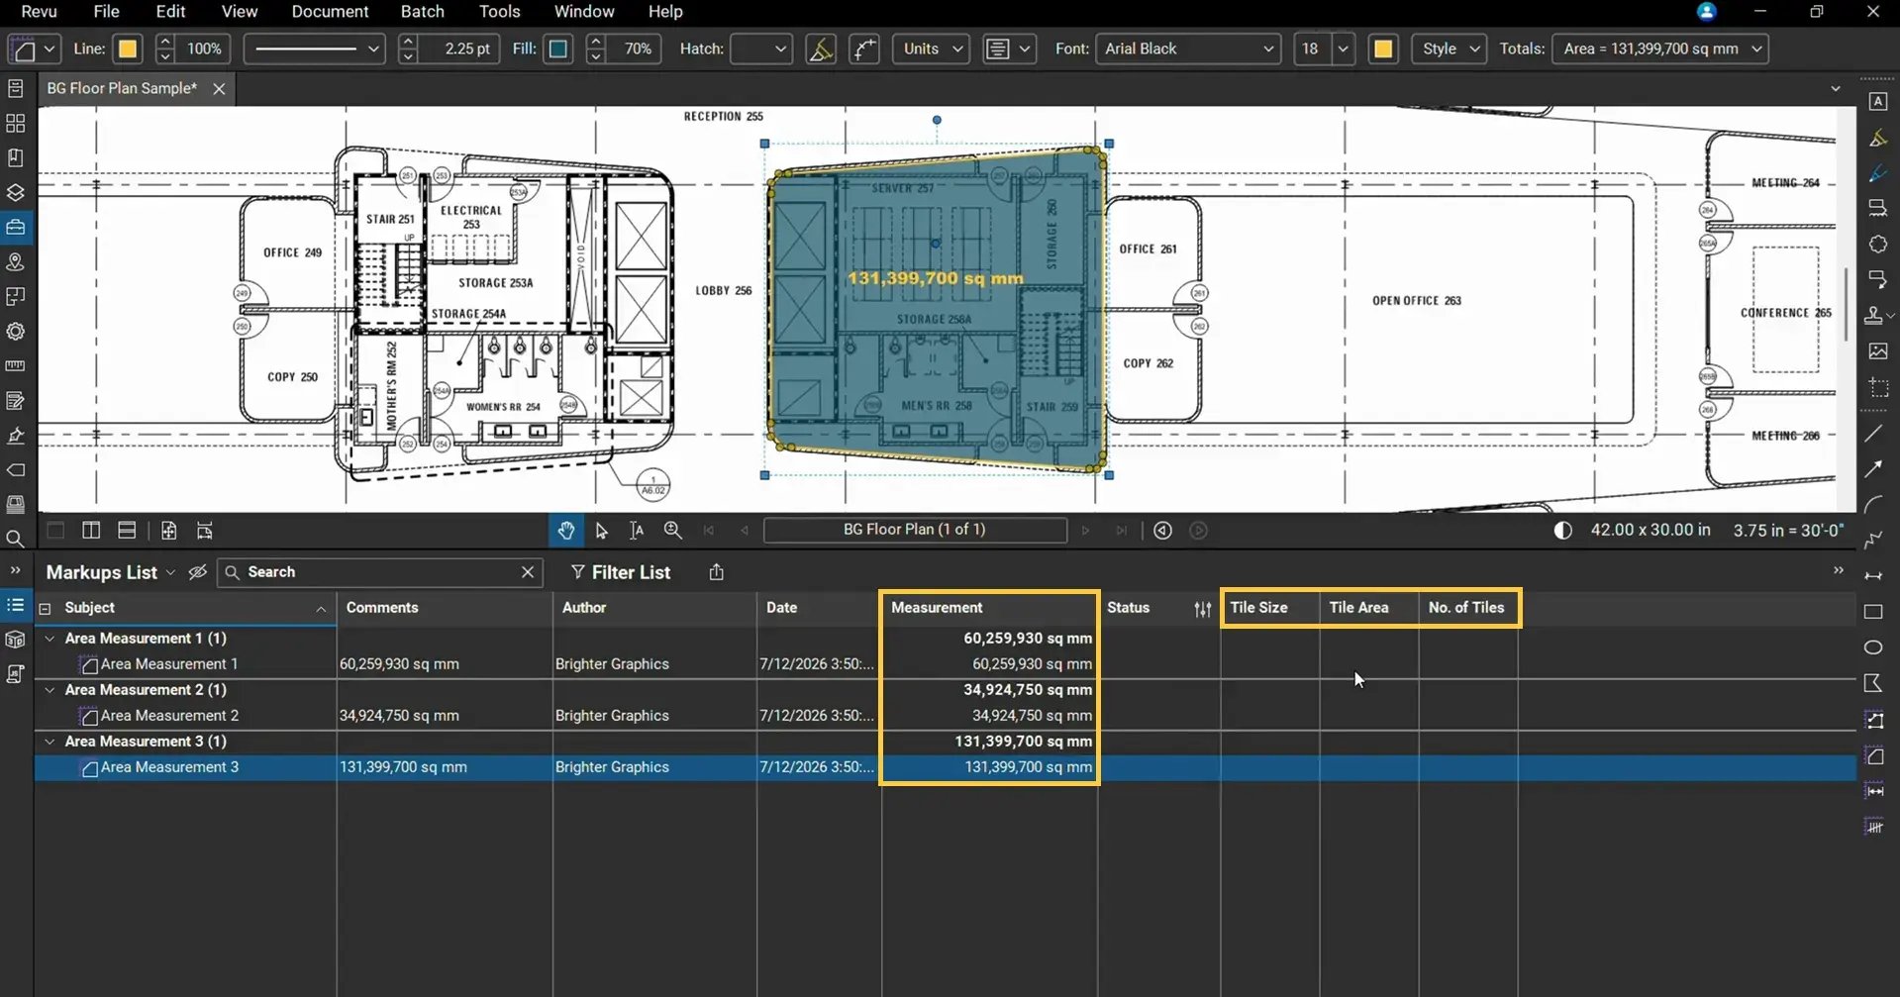Open the Document menu
Image resolution: width=1900 pixels, height=997 pixels.
(x=330, y=12)
